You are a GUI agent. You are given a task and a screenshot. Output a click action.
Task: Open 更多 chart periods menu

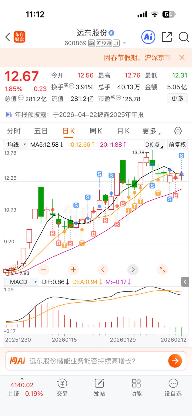(x=151, y=131)
